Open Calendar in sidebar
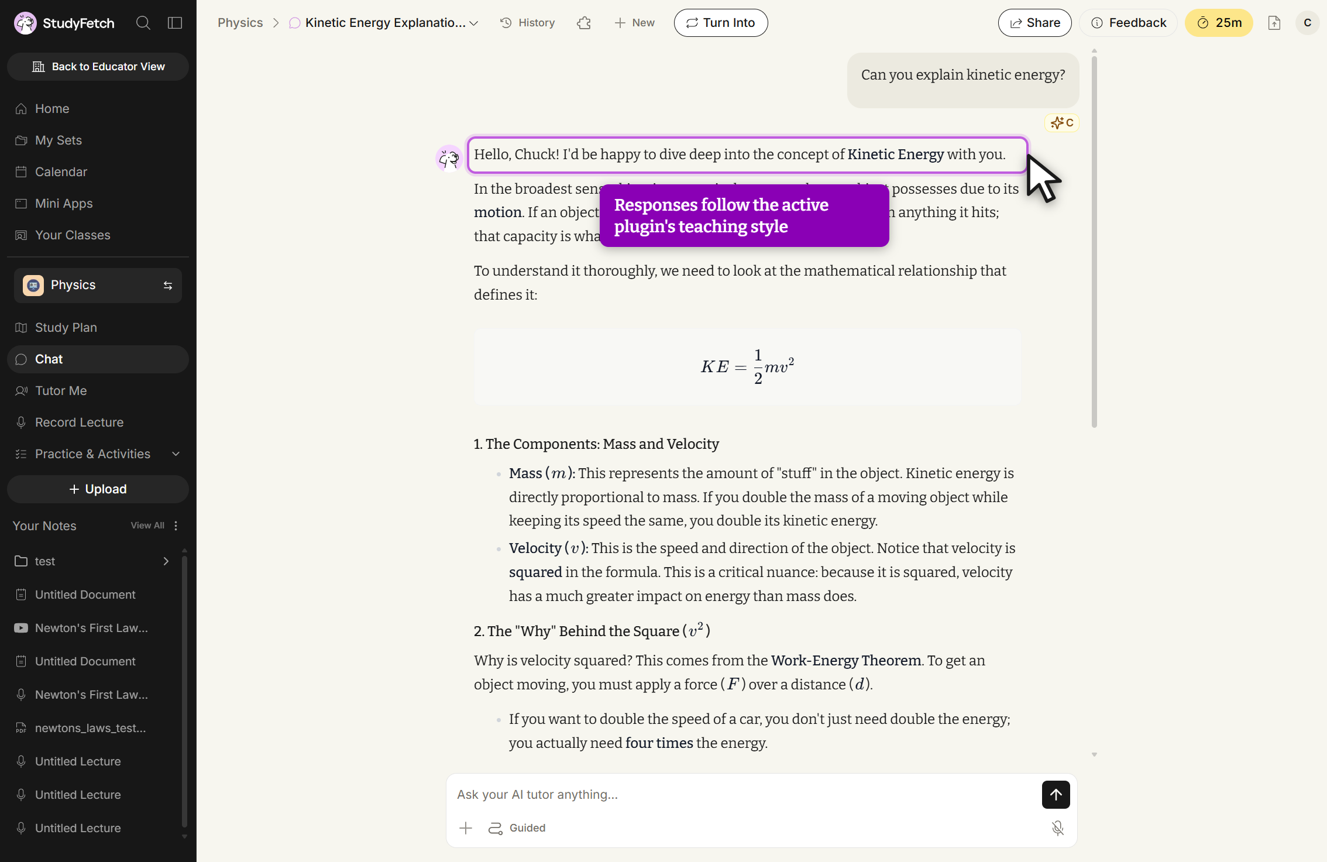 coord(98,172)
